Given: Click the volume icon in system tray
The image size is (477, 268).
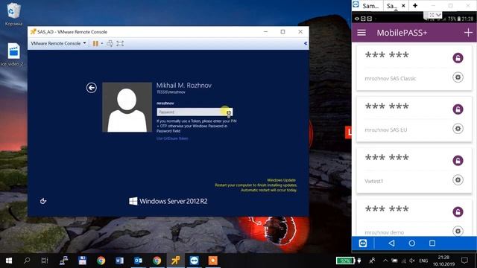Looking at the screenshot, I should point(412,261).
